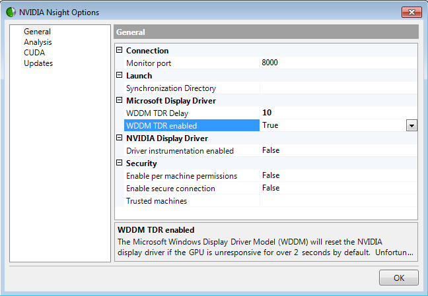This screenshot has width=428, height=296.
Task: Click the OK button
Action: [399, 278]
